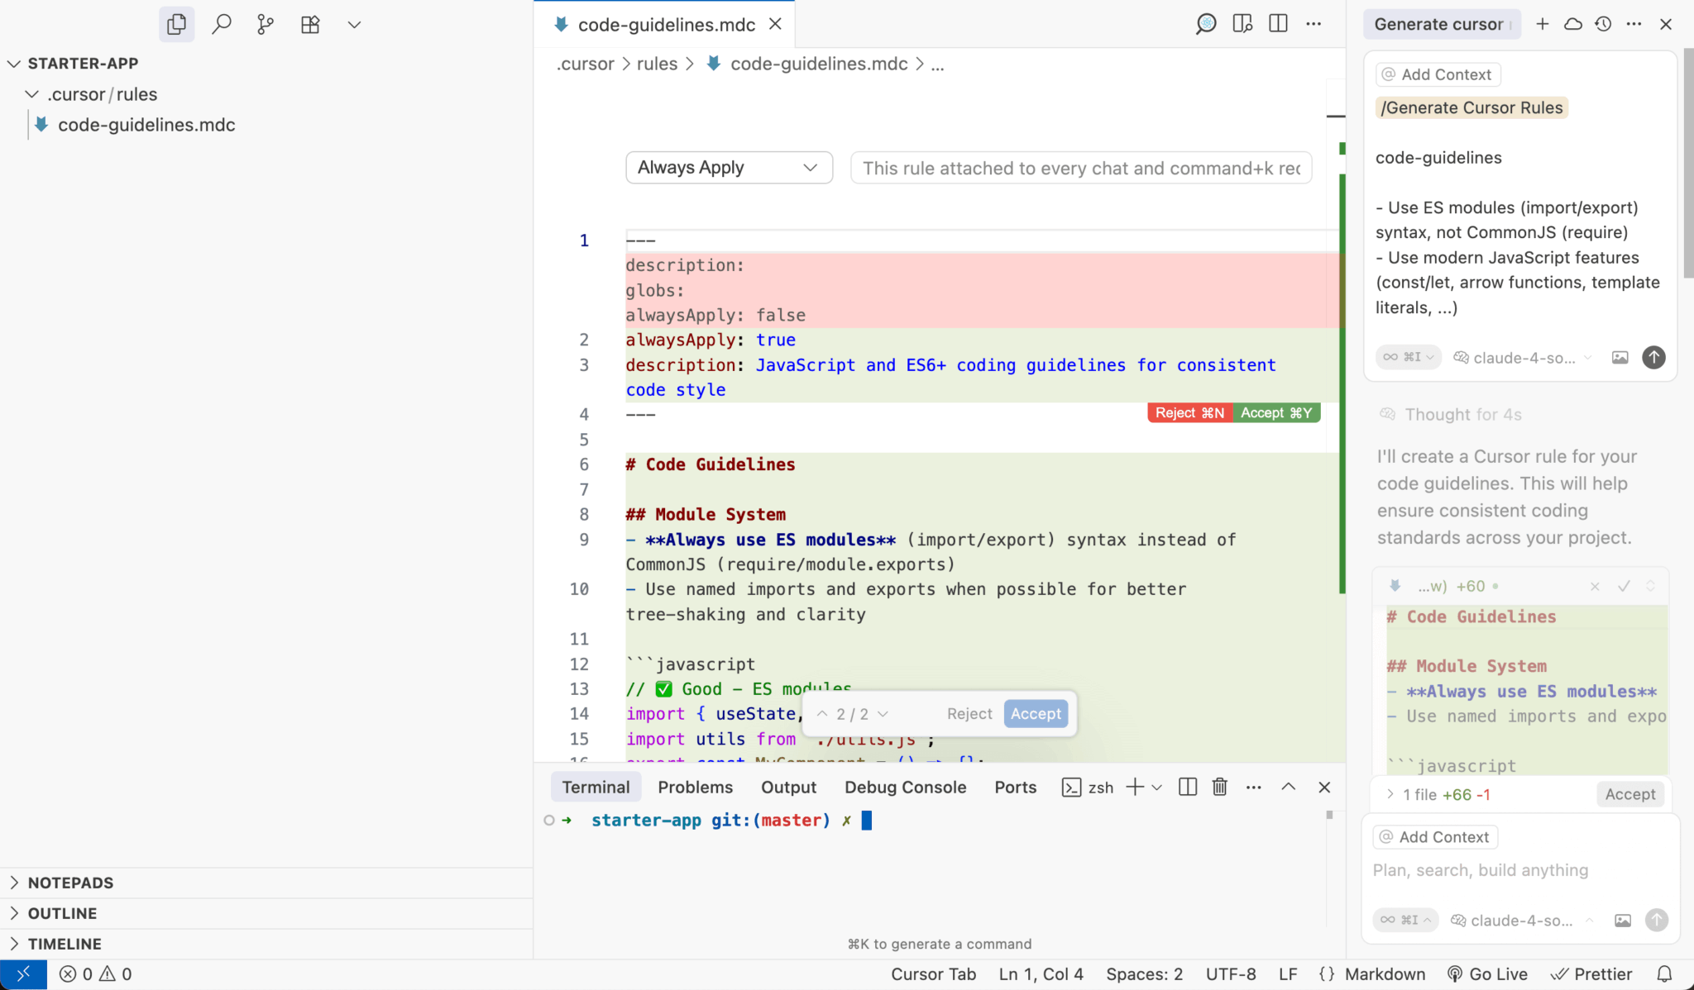This screenshot has height=990, width=1694.
Task: Go to previous change in floating bar
Action: [x=822, y=714]
